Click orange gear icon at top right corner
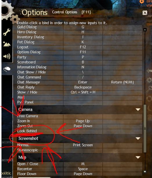This screenshot has height=178, width=152. [142, 1]
